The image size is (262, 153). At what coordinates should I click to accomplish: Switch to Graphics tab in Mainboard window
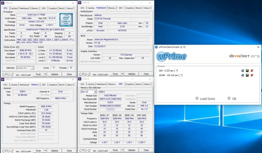(130, 8)
